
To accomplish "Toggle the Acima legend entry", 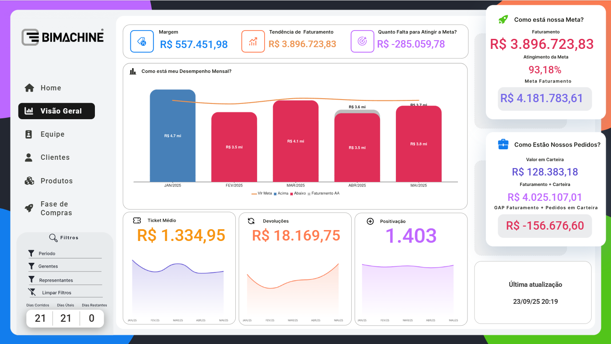I will 281,193.
